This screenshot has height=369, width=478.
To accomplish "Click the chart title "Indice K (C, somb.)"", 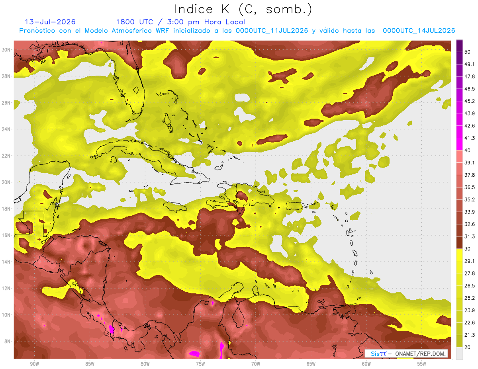I will 243,10.
